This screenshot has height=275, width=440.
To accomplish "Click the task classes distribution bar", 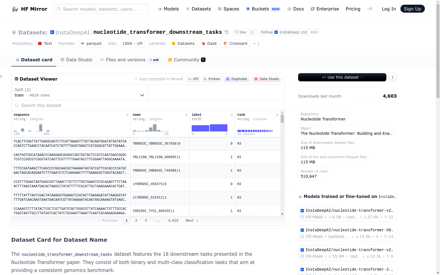I will tap(255, 131).
